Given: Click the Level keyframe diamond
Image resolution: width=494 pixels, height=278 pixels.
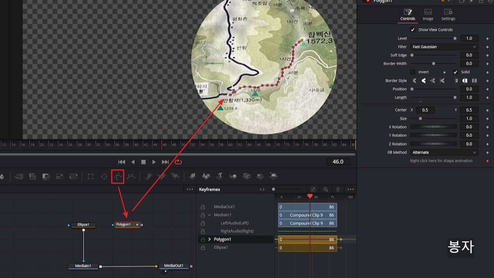Looking at the screenshot, I should click(x=488, y=39).
